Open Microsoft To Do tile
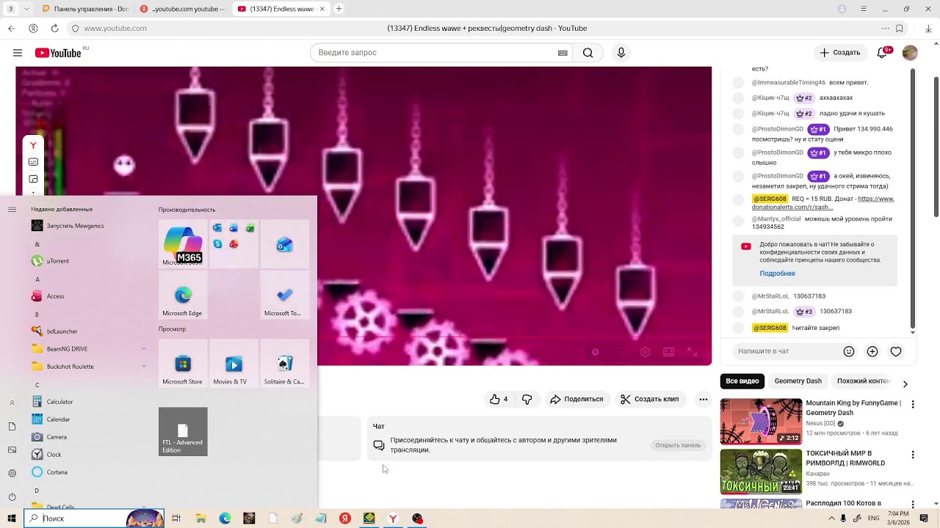The height and width of the screenshot is (528, 940). pos(285,295)
